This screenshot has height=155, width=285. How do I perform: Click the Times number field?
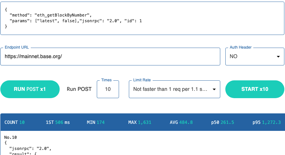pos(108,89)
